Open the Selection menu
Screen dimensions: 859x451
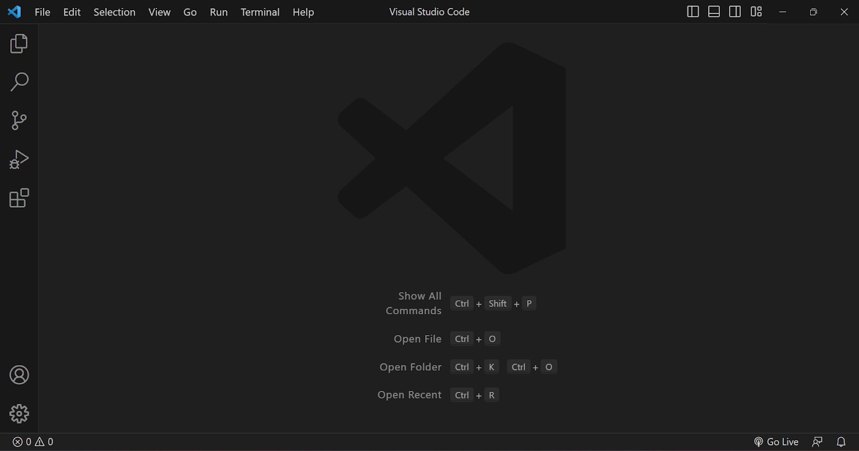(x=114, y=12)
